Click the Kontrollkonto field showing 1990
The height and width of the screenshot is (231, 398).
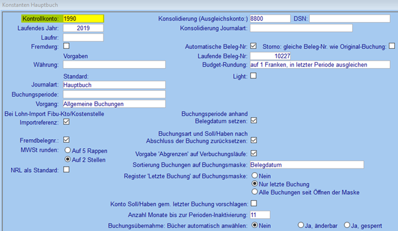coord(83,18)
